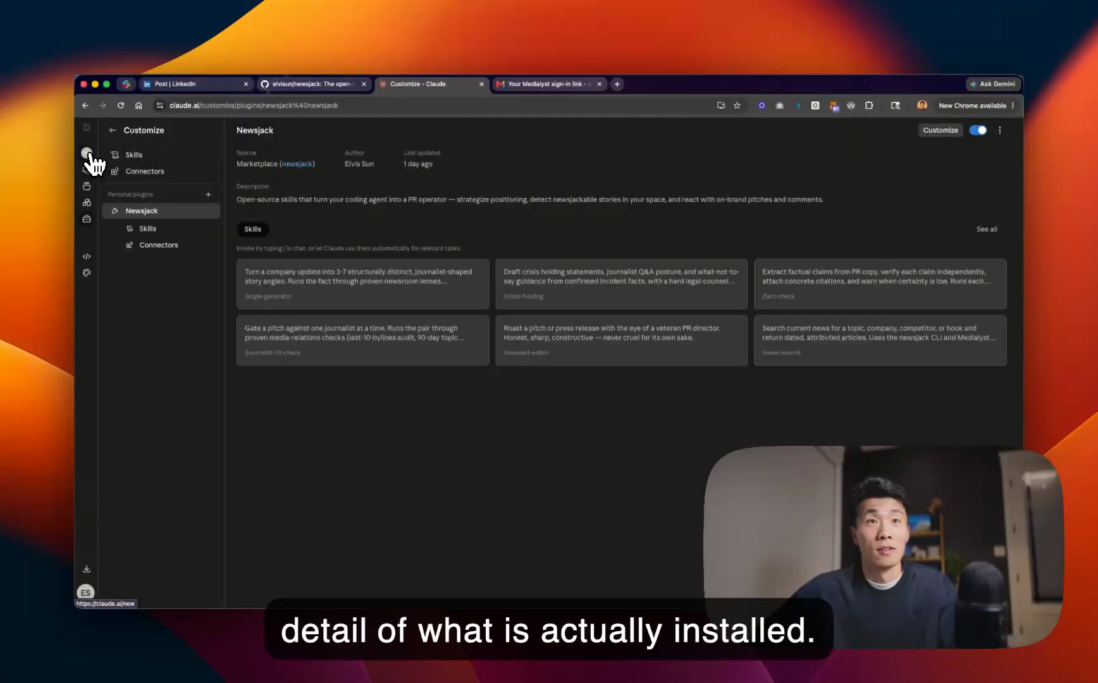The image size is (1098, 683).
Task: Bookmark this page with the star icon
Action: pyautogui.click(x=737, y=106)
